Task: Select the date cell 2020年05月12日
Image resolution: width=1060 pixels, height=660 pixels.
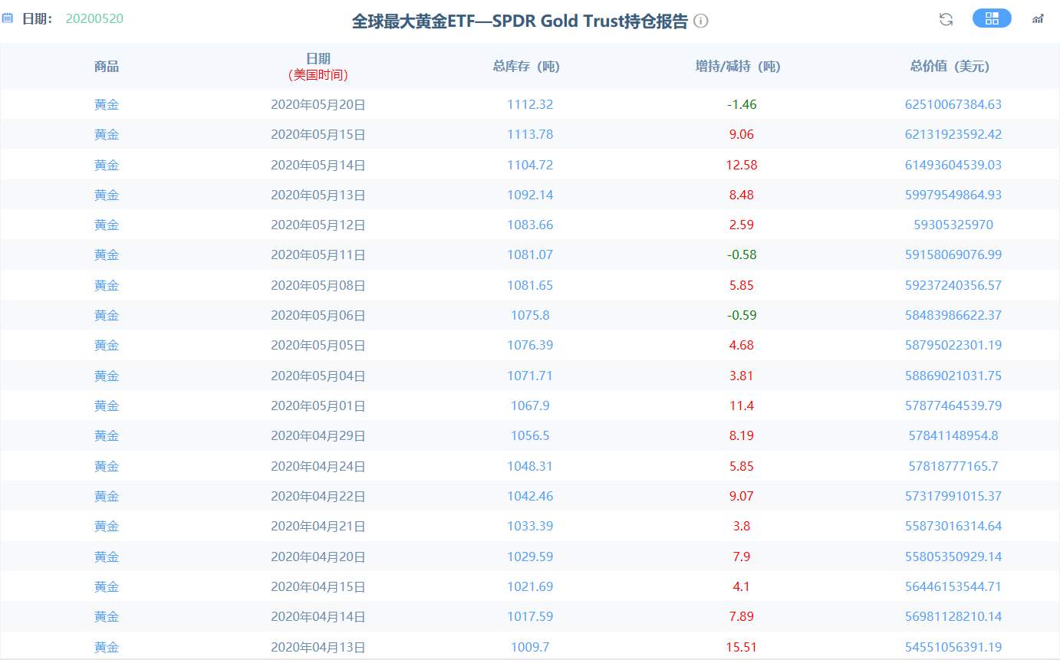Action: 318,225
